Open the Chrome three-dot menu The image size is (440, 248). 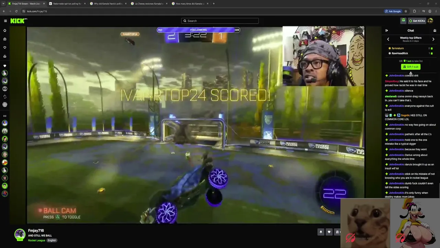436,11
